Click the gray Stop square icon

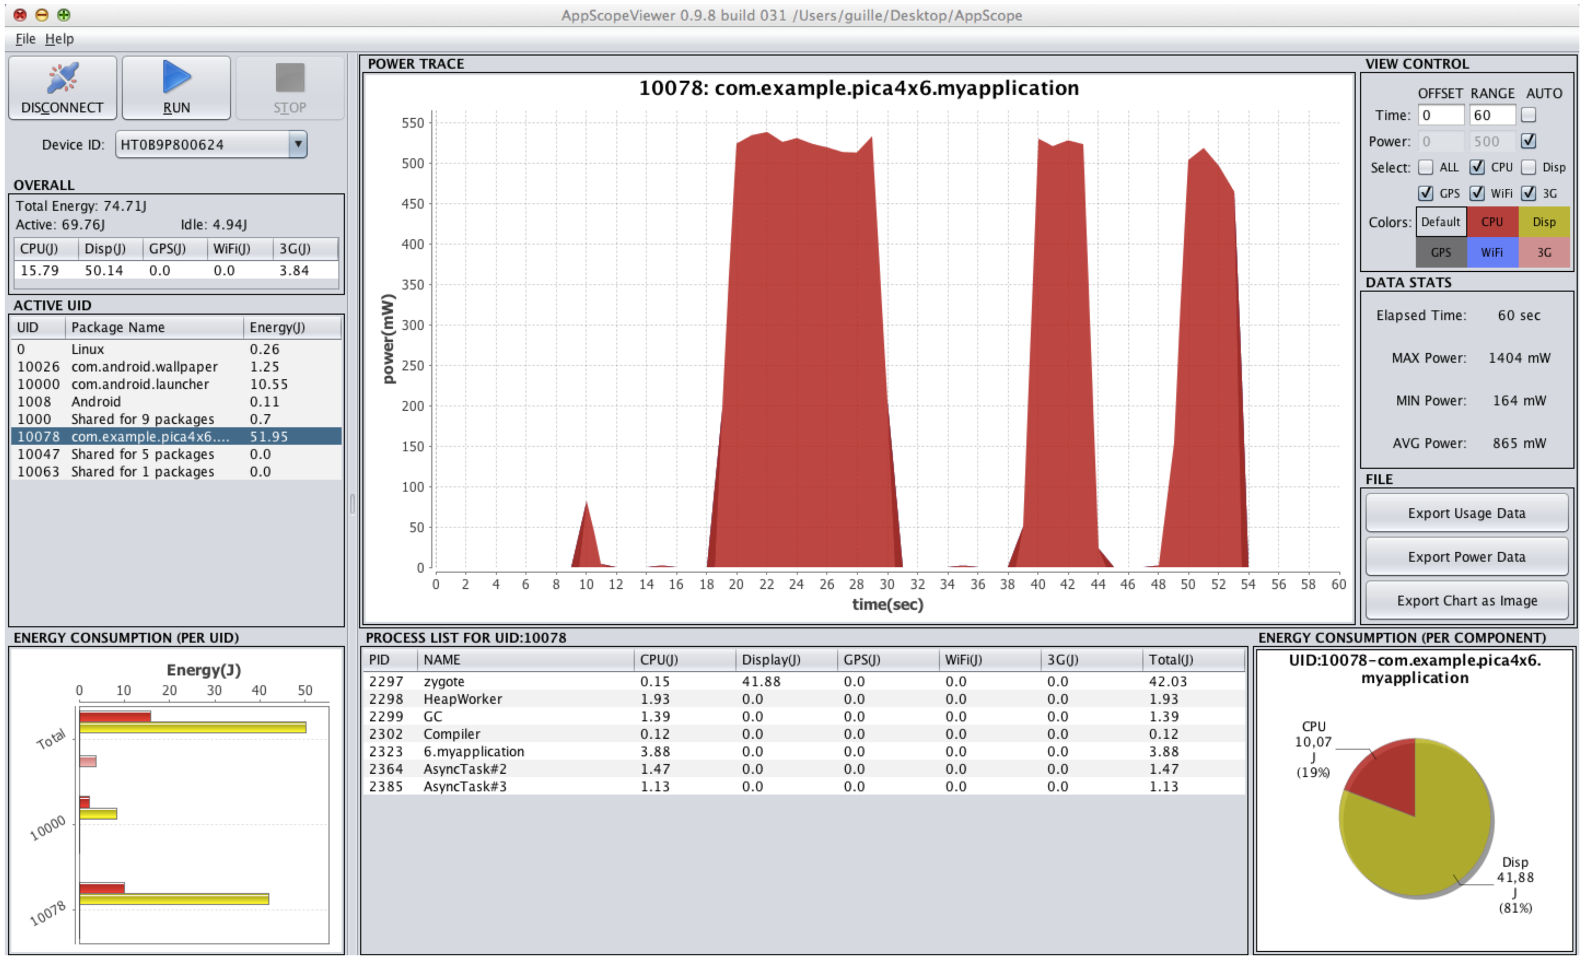click(x=289, y=79)
